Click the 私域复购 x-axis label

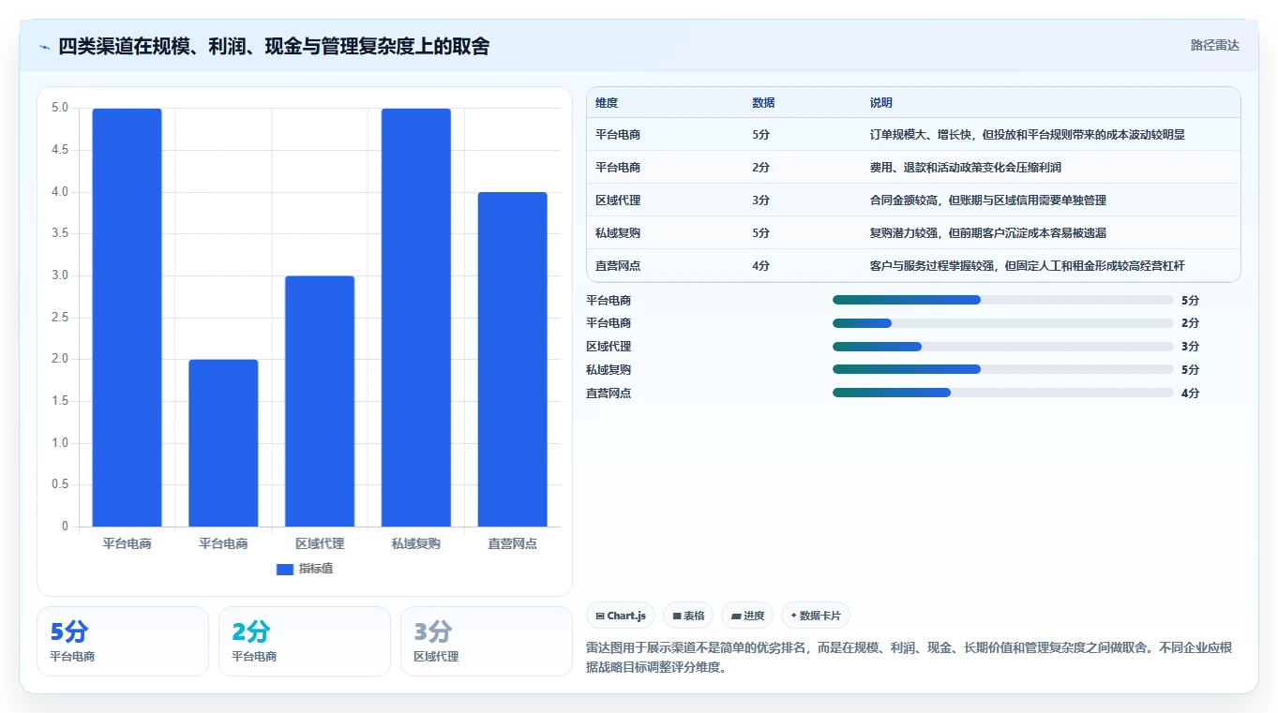(x=416, y=543)
